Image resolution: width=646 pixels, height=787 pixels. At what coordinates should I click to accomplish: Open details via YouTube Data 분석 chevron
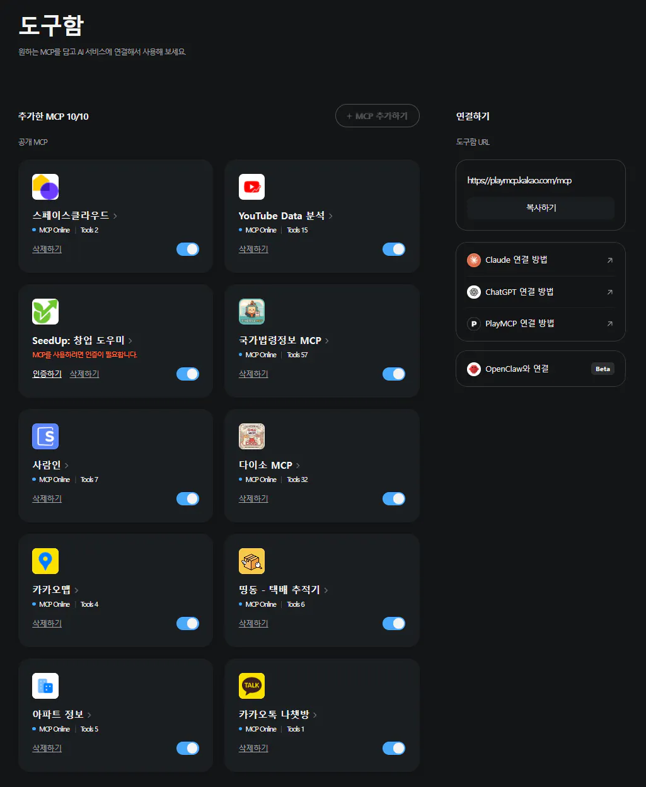(331, 216)
